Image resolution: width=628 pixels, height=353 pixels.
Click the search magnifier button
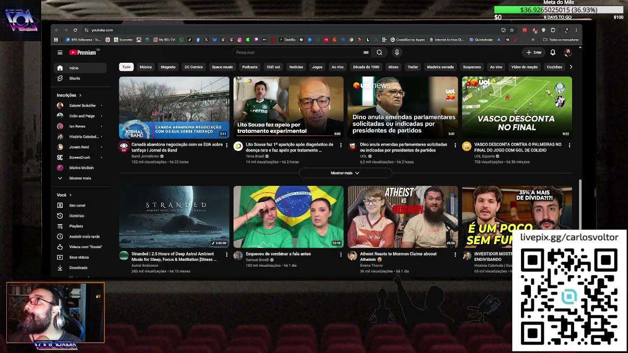[379, 52]
